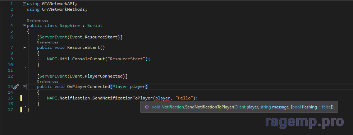Place cursor in the "Hello" string literal
Viewport: 353px width, 135px height.
click(x=184, y=98)
